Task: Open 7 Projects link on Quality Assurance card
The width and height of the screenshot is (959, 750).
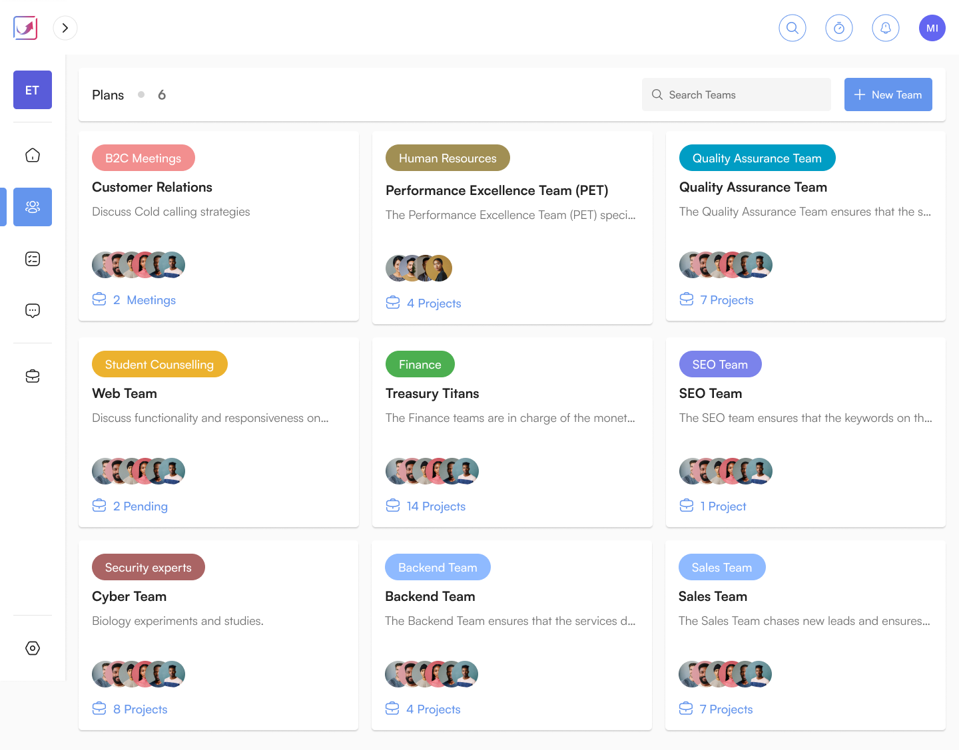Action: [x=727, y=300]
